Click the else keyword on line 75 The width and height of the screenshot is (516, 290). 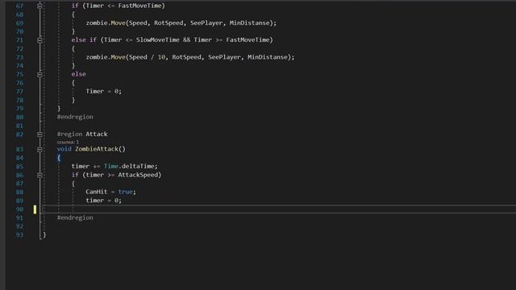(79, 74)
